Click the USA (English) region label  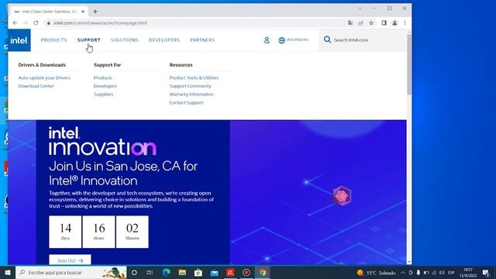(x=297, y=40)
